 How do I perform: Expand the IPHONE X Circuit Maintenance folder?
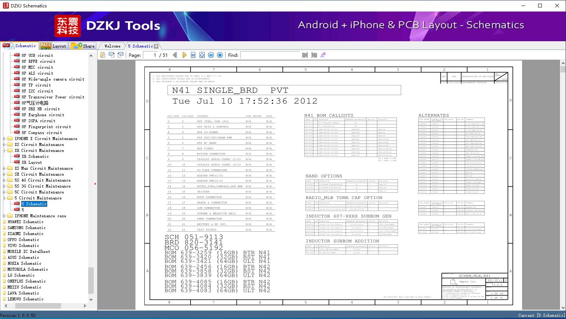pyautogui.click(x=4, y=139)
